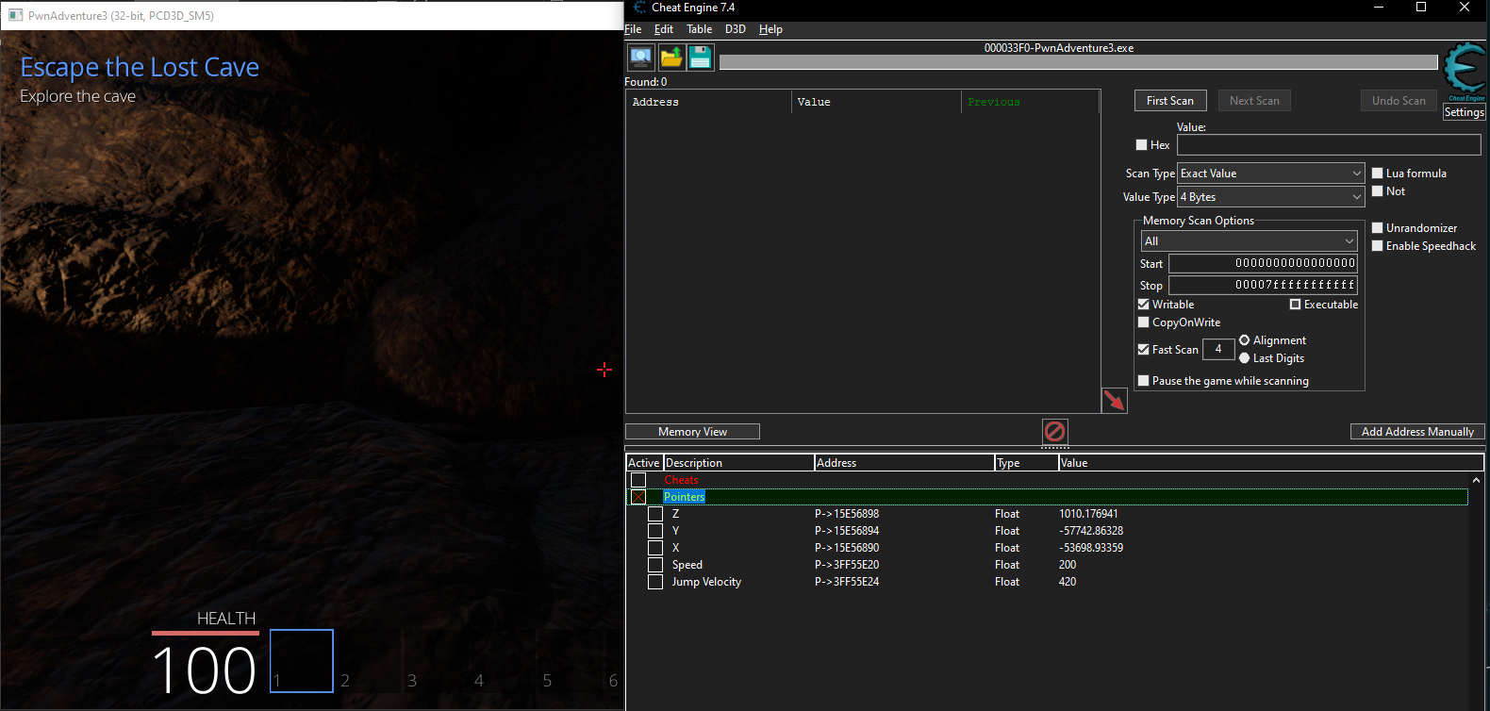This screenshot has width=1490, height=711.
Task: Open the Cheat Engine logo settings icon
Action: pos(1465,72)
